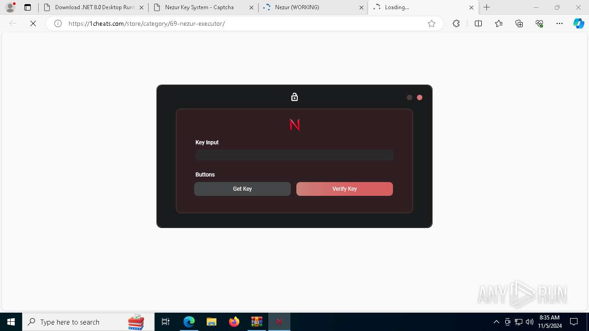This screenshot has width=589, height=331.
Task: Close the Nezur Key System - Captcha tab
Action: coord(251,7)
